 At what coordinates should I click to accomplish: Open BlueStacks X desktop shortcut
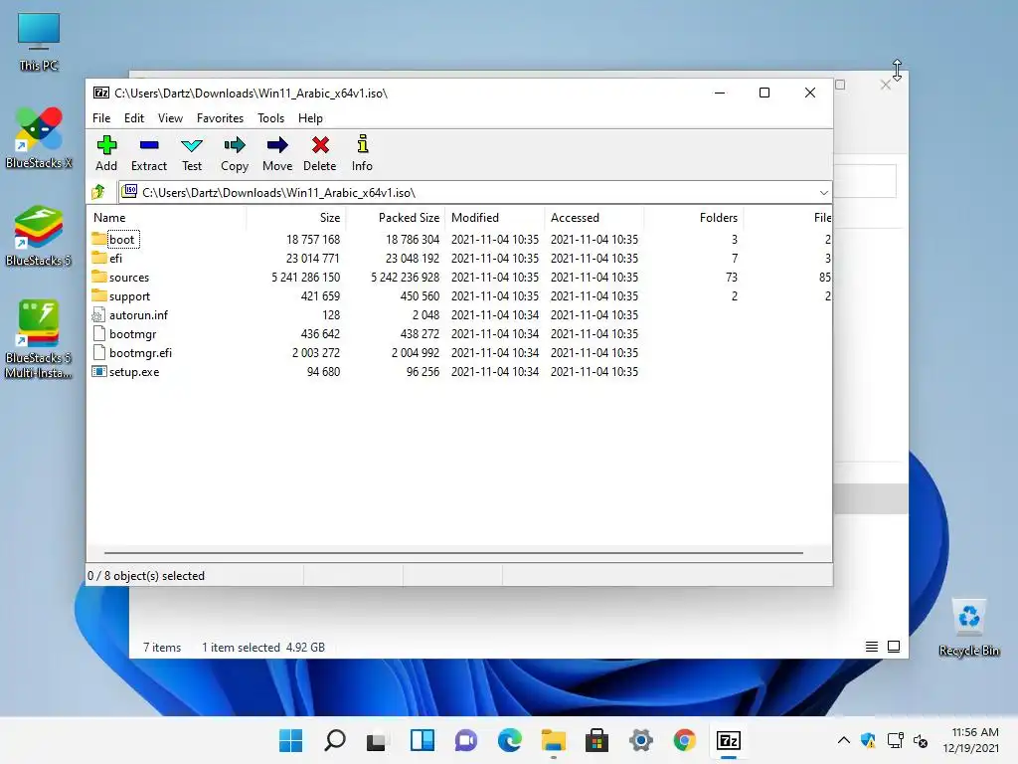coord(39,138)
